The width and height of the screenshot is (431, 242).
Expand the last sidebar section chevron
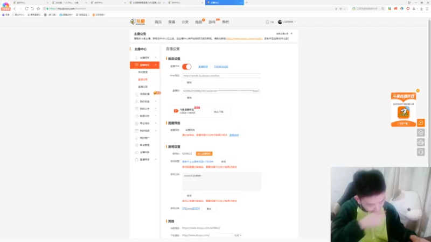coord(156,159)
